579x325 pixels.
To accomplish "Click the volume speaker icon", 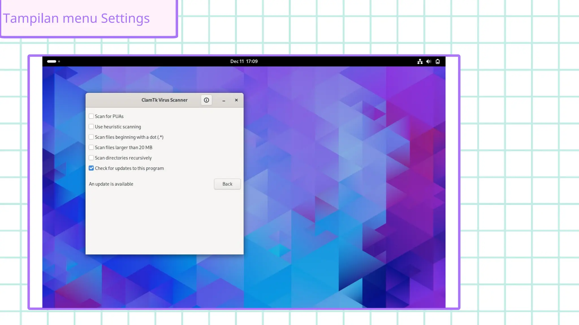I will pyautogui.click(x=429, y=62).
